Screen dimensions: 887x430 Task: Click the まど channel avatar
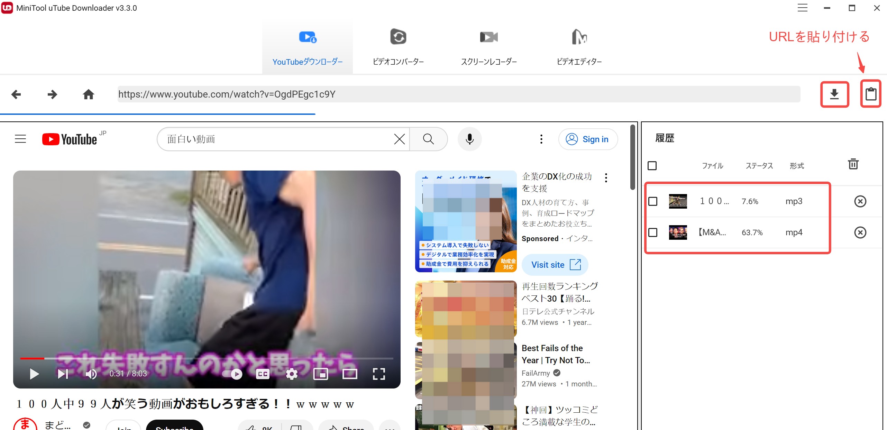coord(25,424)
